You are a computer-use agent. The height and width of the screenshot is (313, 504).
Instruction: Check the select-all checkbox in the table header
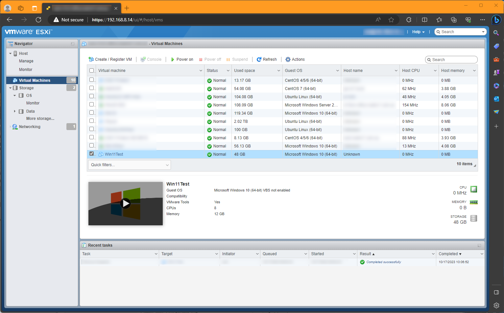point(91,70)
